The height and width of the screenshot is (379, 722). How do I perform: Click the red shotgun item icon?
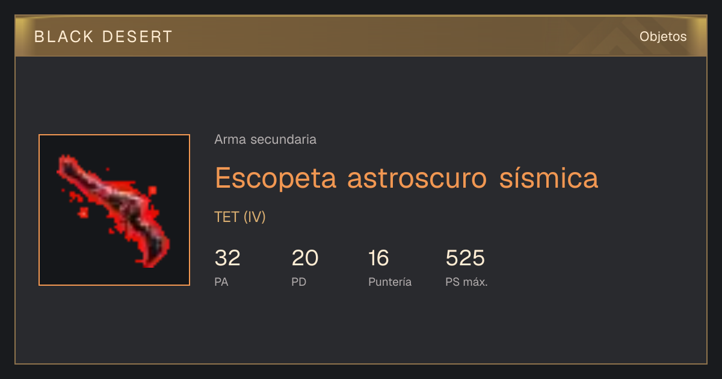[108, 209]
